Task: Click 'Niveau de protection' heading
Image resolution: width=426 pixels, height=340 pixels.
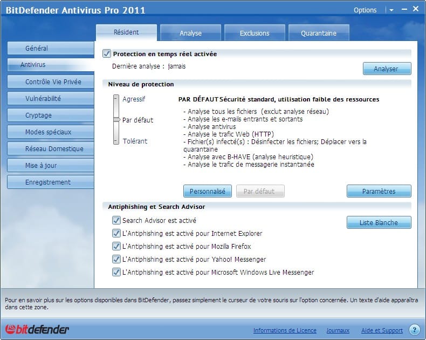Action: pyautogui.click(x=141, y=84)
